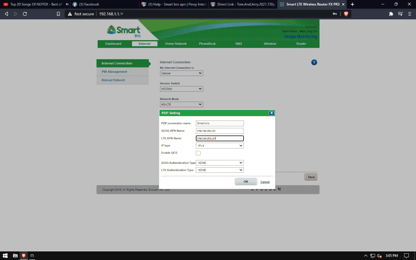Image resolution: width=416 pixels, height=260 pixels.
Task: Open the PhoneBook tab
Action: [x=207, y=44]
